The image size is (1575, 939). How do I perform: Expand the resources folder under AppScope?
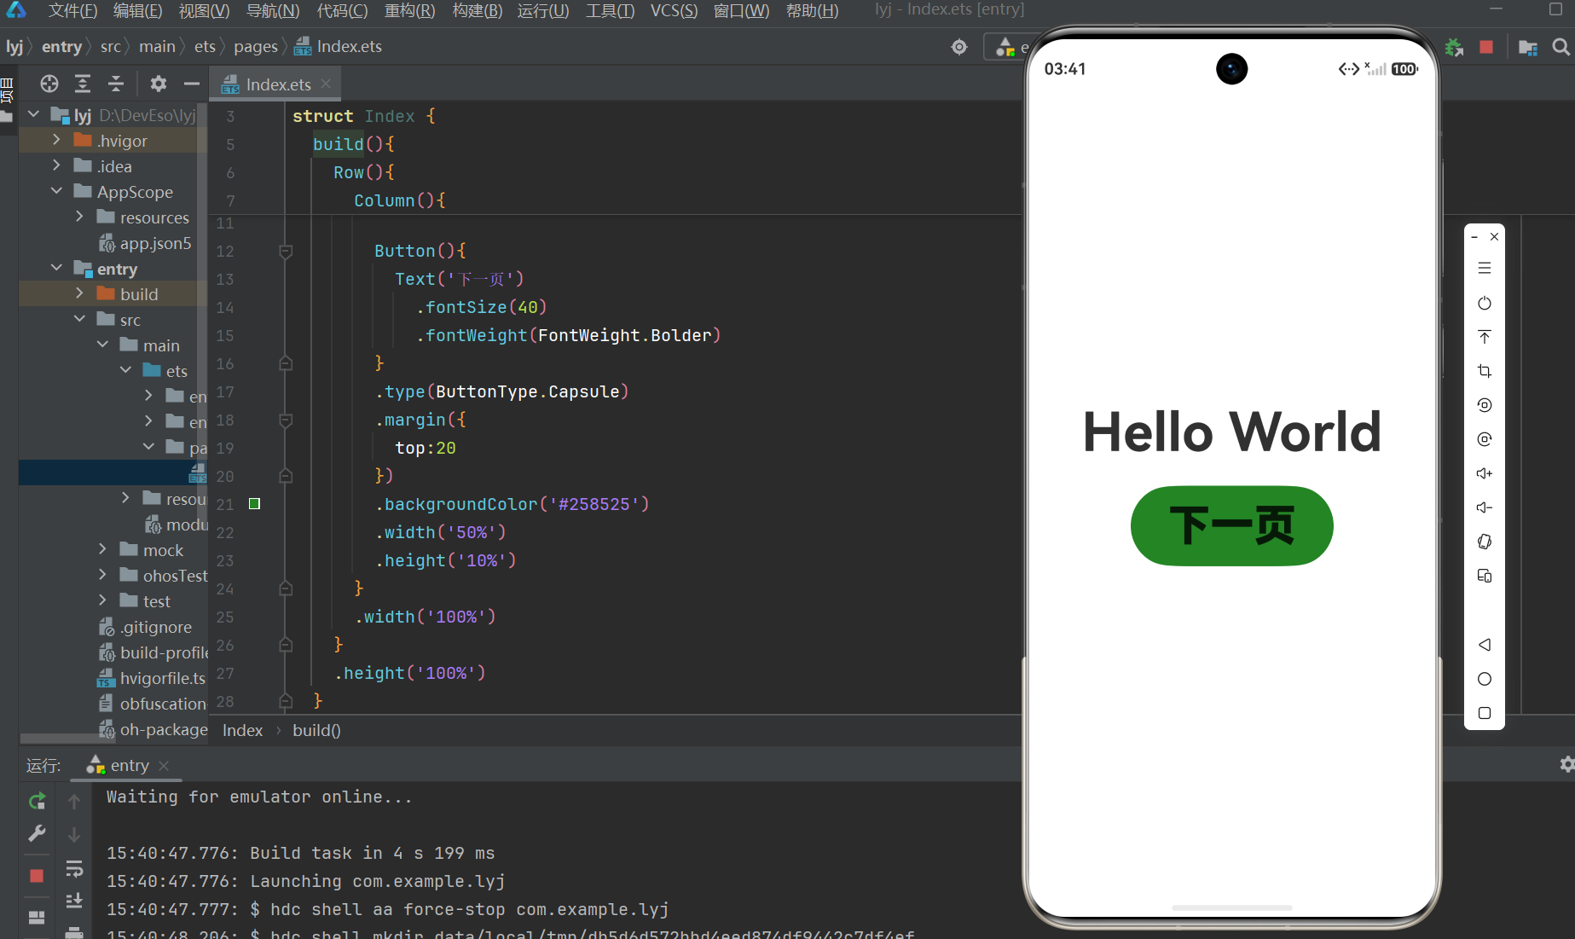pyautogui.click(x=79, y=217)
